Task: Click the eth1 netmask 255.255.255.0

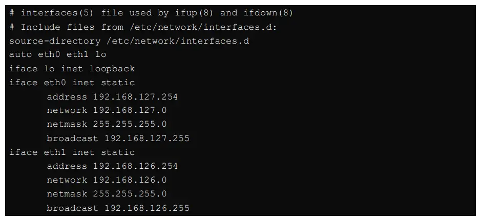Action: 130,194
